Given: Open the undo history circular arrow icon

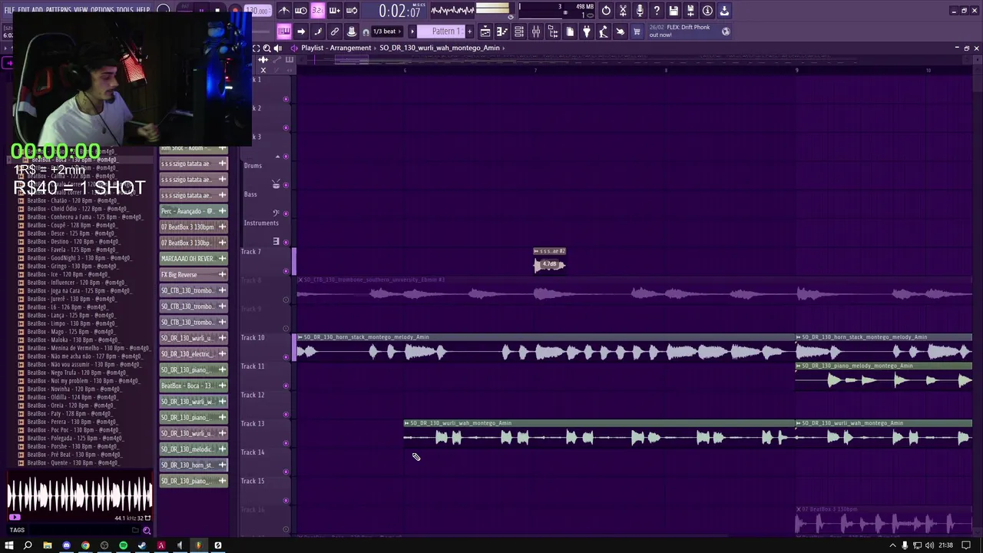Looking at the screenshot, I should tap(606, 11).
